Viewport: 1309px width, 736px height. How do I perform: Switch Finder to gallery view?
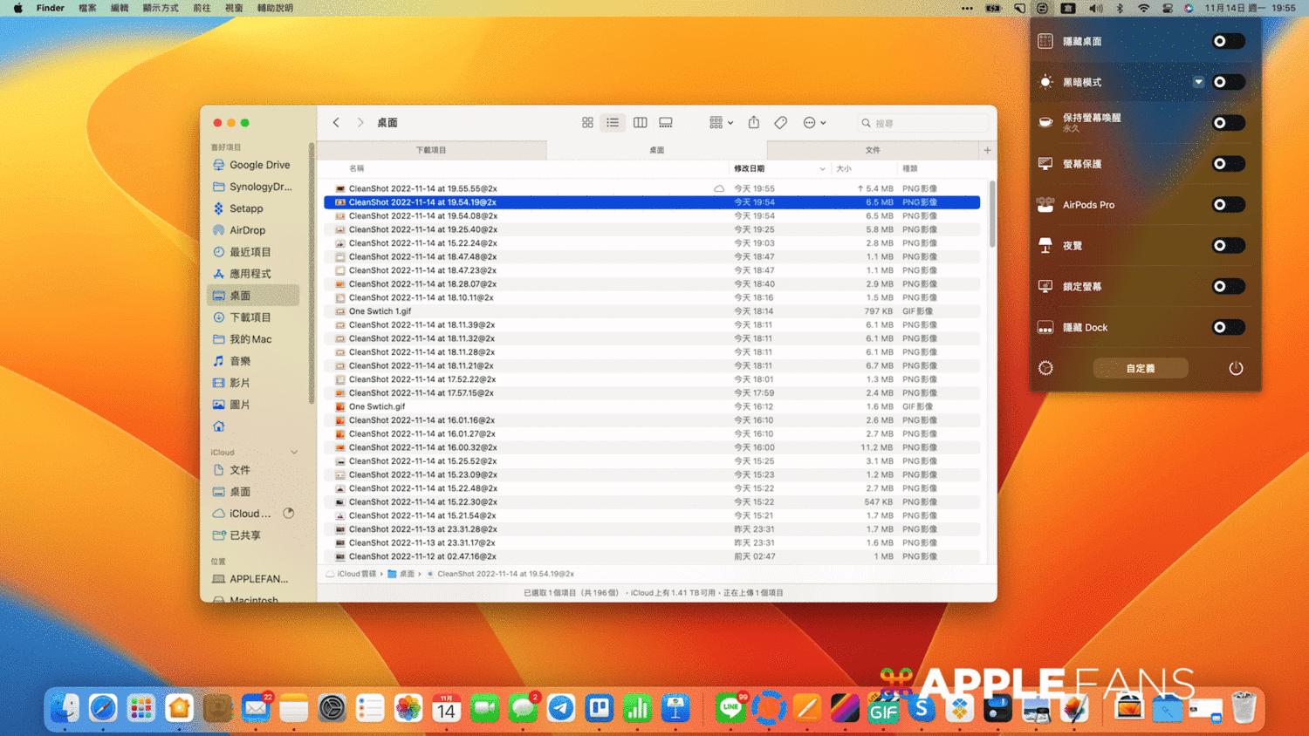tap(666, 123)
